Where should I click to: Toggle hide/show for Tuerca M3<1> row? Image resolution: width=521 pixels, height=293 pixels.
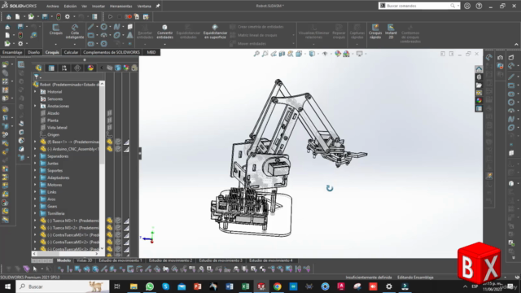[109, 221]
